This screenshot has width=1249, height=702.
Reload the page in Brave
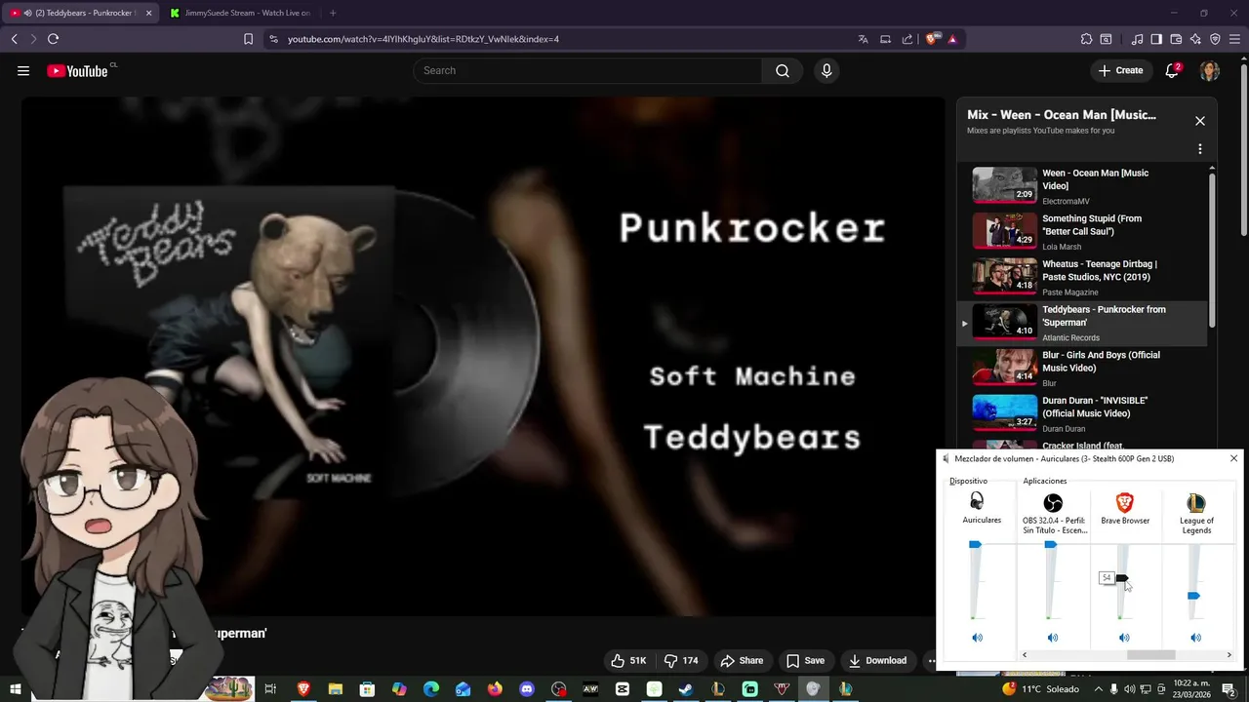tap(53, 39)
